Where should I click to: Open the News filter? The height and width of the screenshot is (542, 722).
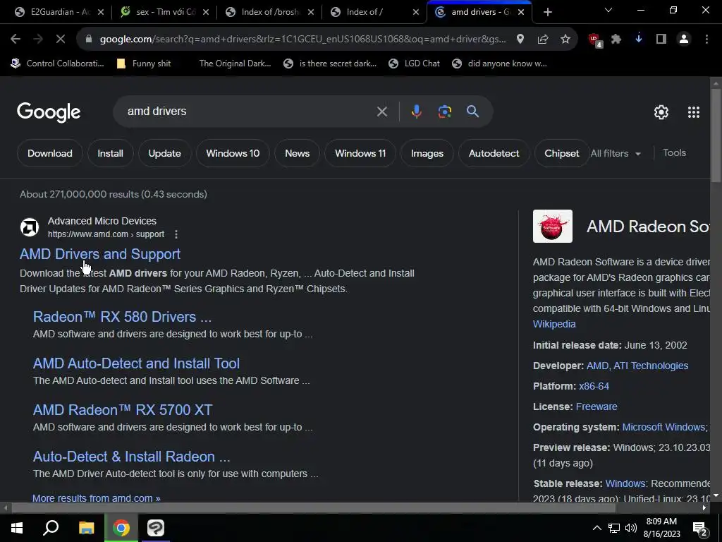click(297, 153)
